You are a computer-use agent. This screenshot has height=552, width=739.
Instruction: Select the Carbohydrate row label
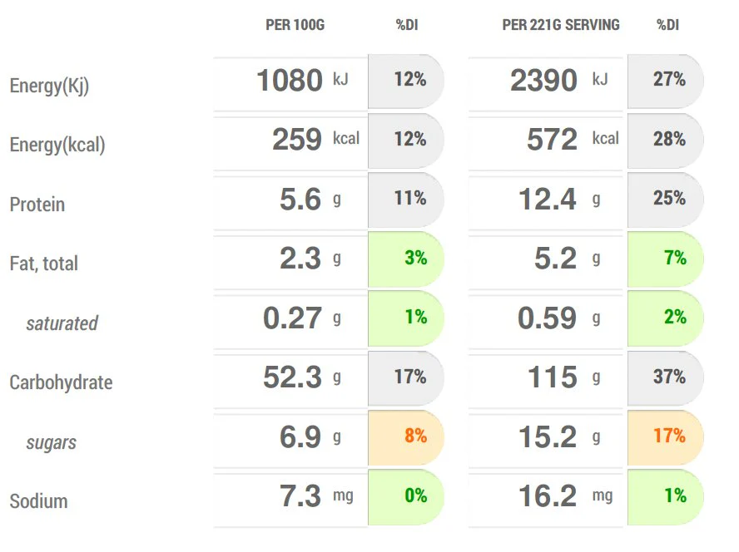61,382
